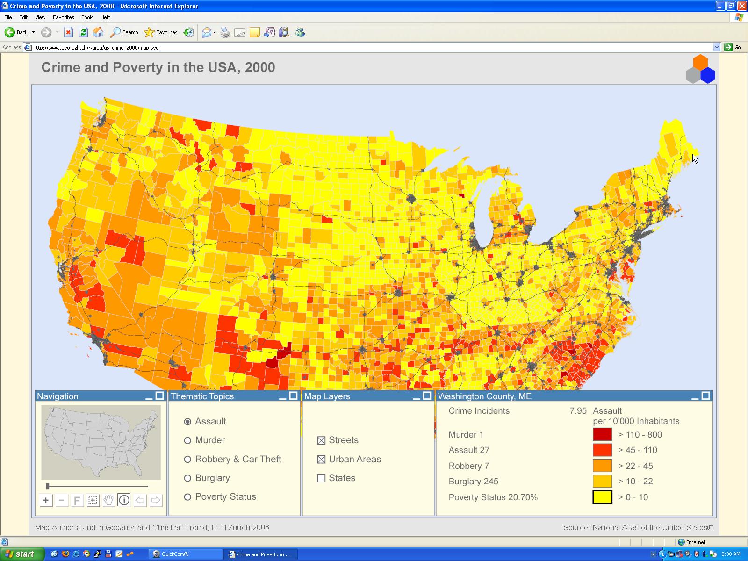Click the full extent F button
748x561 pixels.
click(77, 500)
